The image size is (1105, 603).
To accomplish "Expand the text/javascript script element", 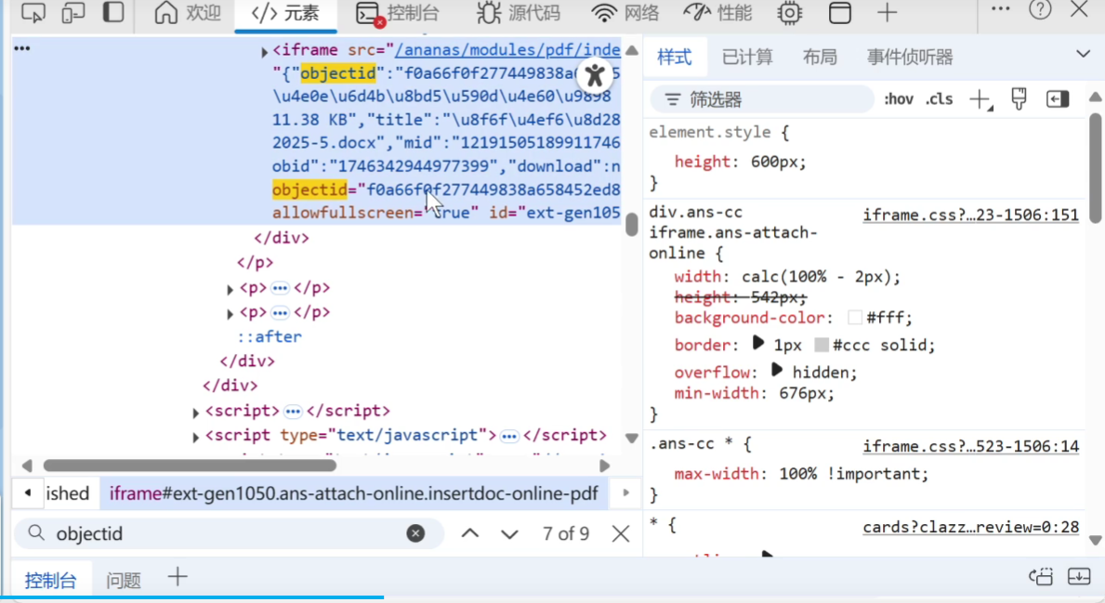I will pos(196,437).
